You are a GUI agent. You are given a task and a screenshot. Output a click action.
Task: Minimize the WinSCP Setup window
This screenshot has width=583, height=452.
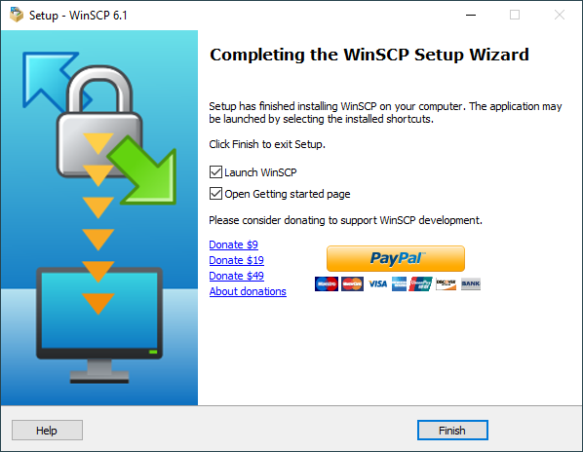click(x=471, y=16)
